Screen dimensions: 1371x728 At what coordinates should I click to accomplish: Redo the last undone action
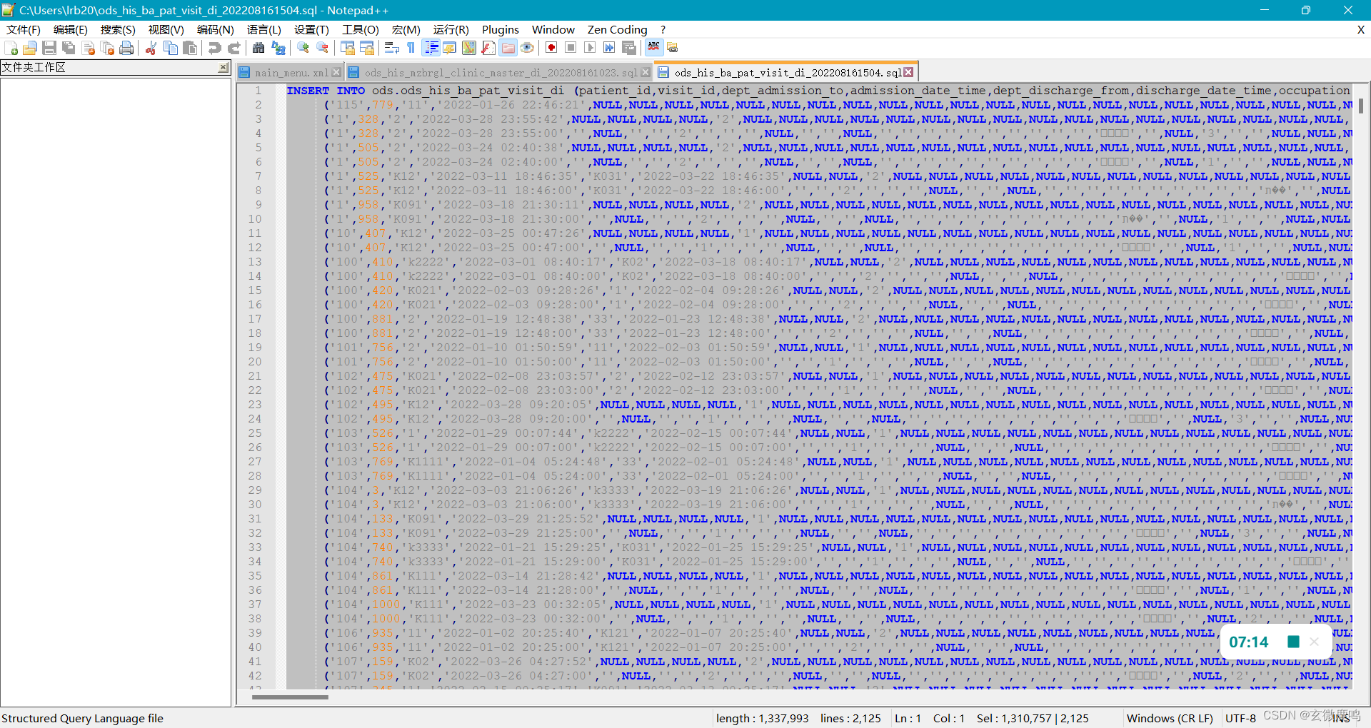pos(233,48)
